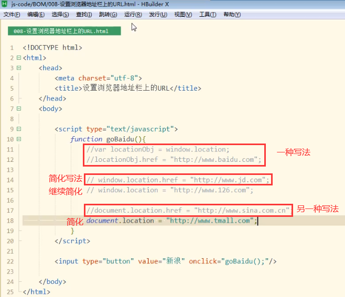Click the closing brace on line 19
This screenshot has height=297, width=345.
point(72,231)
